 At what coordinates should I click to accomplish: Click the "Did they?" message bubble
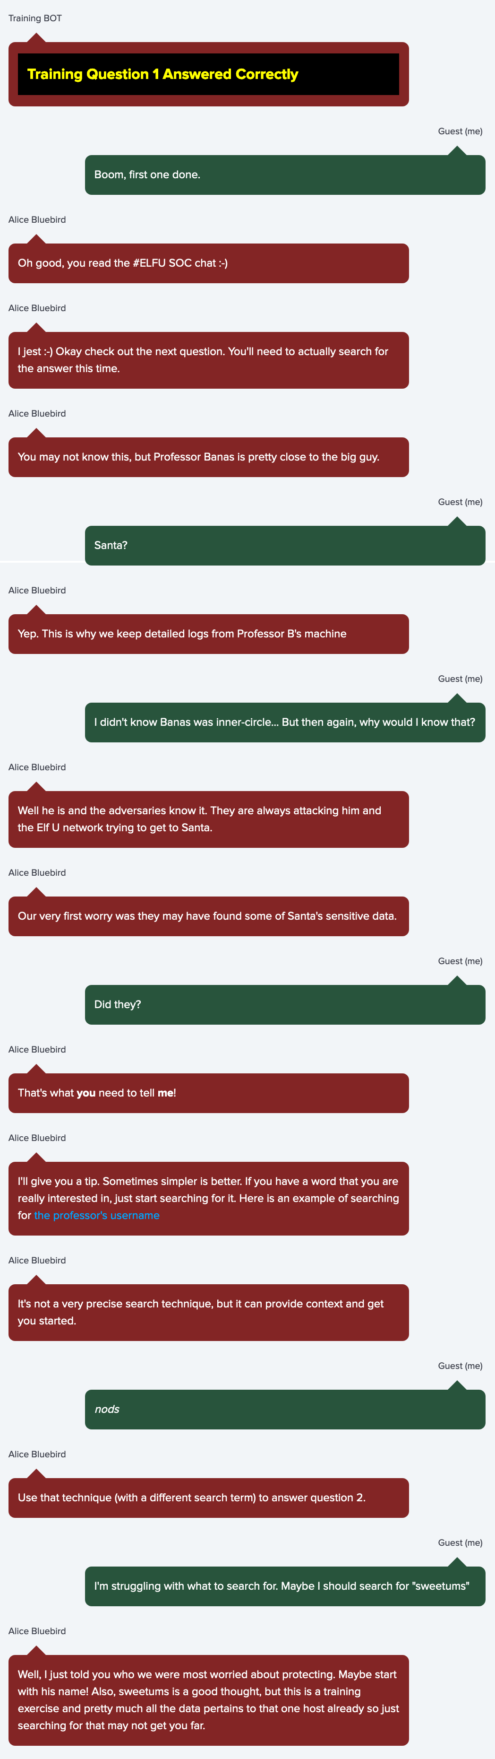coord(285,1004)
